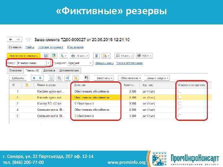Click the yellow selection icon in the table toolbar

click(76, 78)
